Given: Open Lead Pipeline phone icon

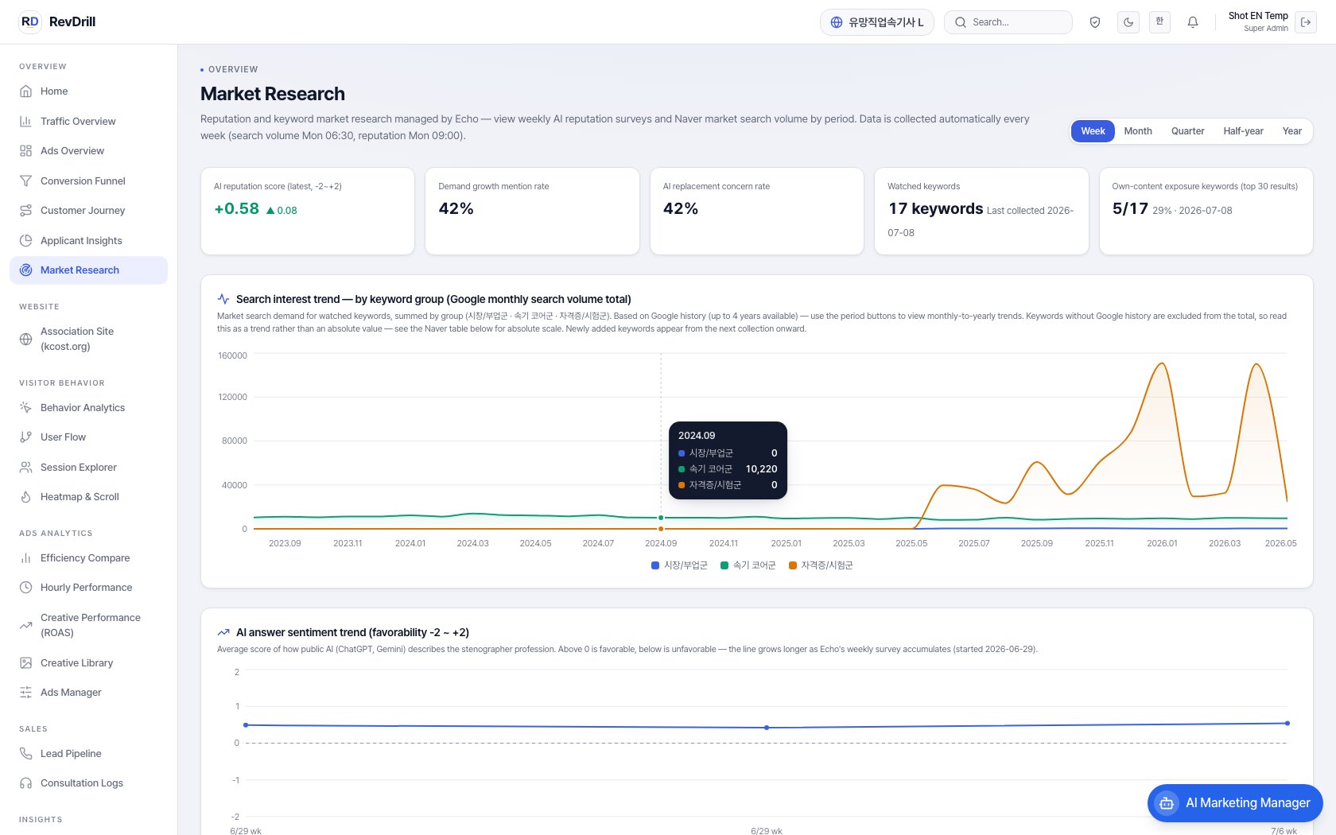Looking at the screenshot, I should (26, 754).
